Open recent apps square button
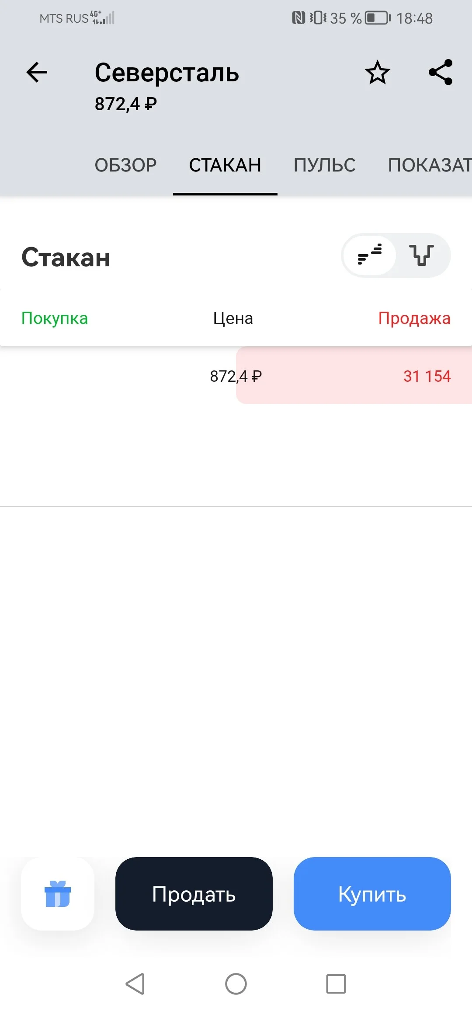 [x=336, y=984]
